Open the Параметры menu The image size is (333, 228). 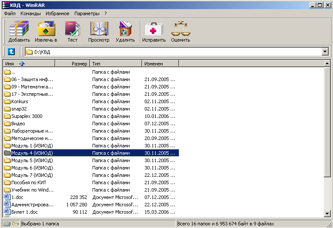pyautogui.click(x=87, y=13)
